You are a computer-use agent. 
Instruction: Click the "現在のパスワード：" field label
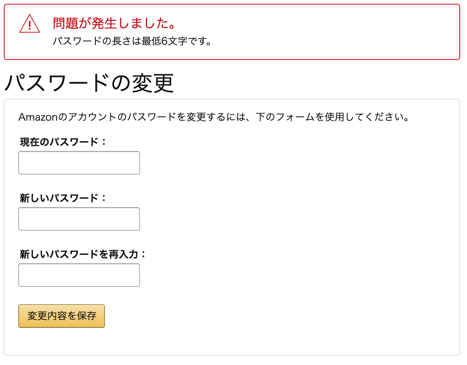64,142
